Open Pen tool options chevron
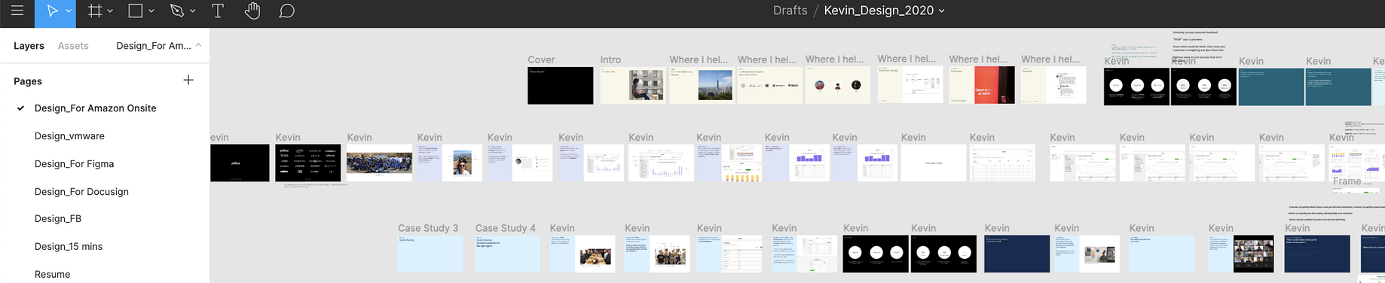This screenshot has height=283, width=1385. 193,11
